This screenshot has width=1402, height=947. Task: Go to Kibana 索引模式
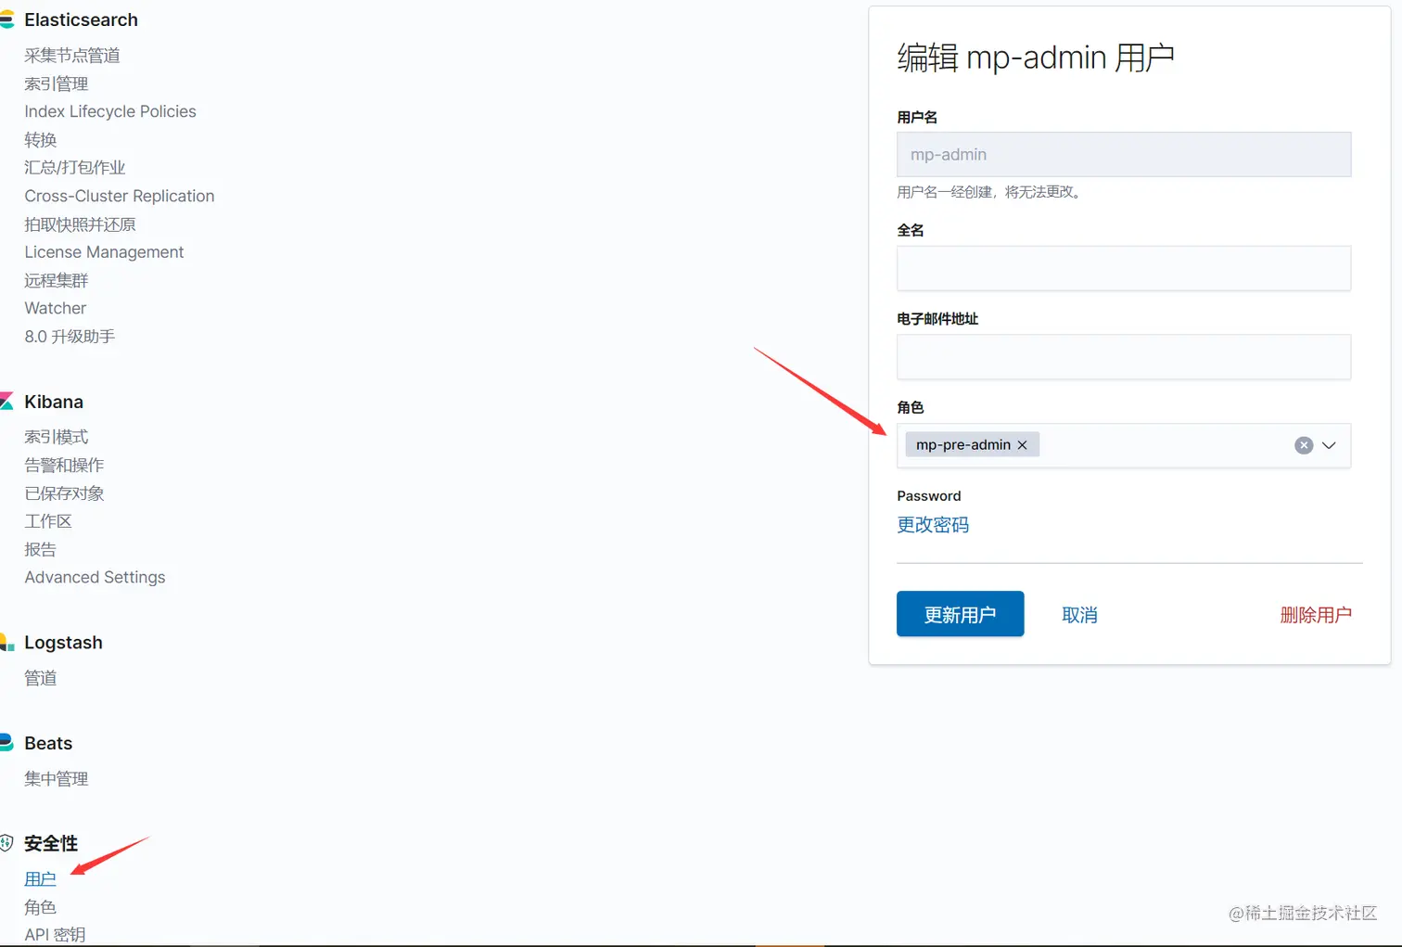pos(57,437)
